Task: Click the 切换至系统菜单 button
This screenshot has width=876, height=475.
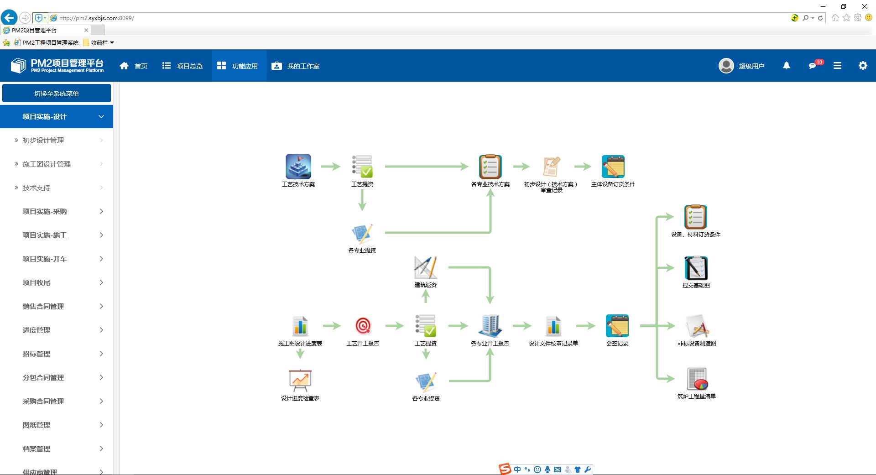Action: tap(57, 94)
